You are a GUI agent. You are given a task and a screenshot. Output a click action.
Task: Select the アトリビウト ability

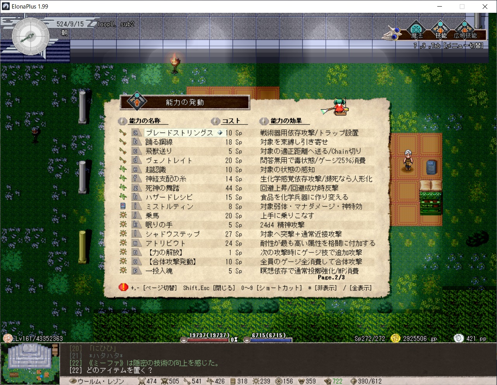click(166, 243)
